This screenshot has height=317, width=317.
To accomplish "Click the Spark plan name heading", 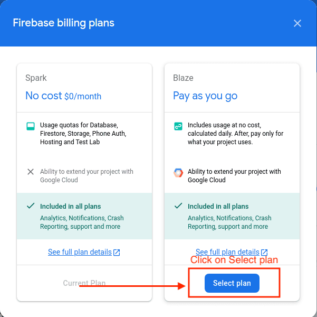I will coord(36,78).
